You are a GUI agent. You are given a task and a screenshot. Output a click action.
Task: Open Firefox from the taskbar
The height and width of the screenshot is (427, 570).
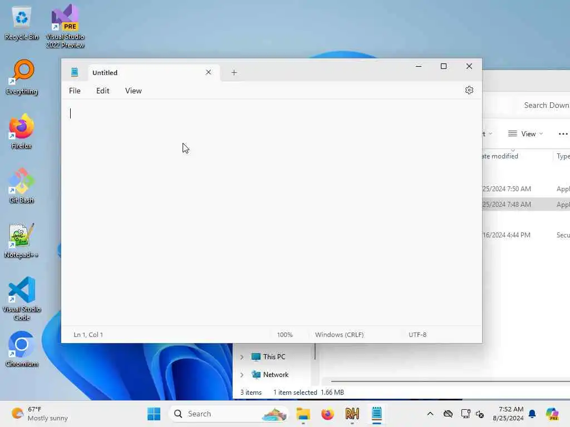pos(327,414)
